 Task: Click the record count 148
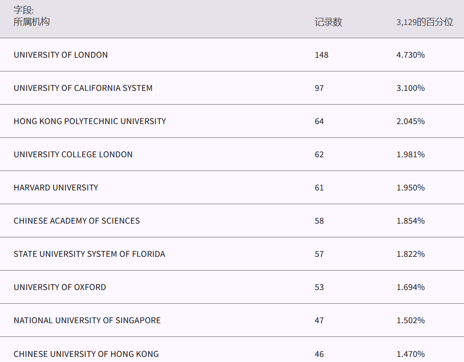(x=321, y=55)
